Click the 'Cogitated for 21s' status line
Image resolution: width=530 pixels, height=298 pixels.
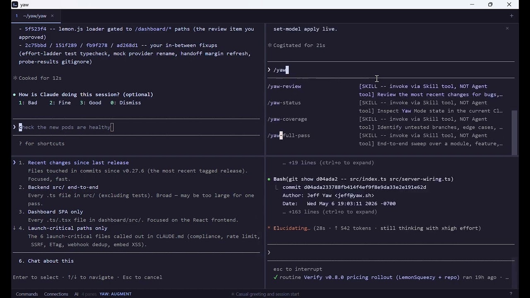click(296, 45)
